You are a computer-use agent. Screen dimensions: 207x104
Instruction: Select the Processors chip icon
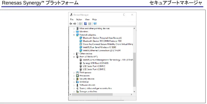pyautogui.click(x=77, y=76)
